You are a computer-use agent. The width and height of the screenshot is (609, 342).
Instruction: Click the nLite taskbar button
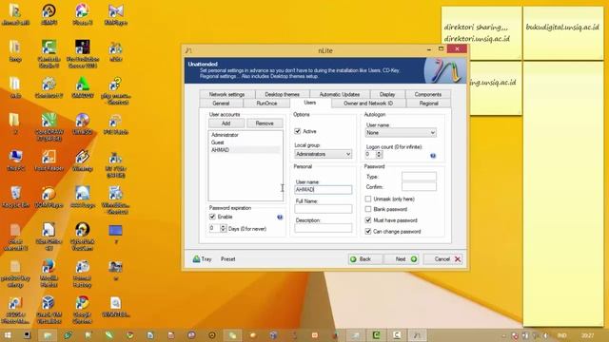[x=417, y=335]
